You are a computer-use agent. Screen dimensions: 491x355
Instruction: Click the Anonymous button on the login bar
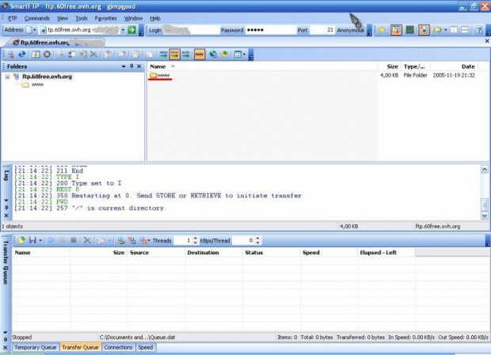click(x=350, y=30)
